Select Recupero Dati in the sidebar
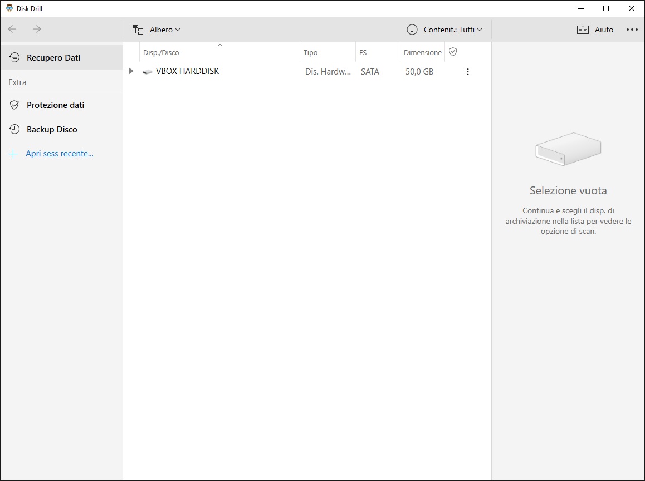Viewport: 645px width, 481px height. [x=62, y=57]
